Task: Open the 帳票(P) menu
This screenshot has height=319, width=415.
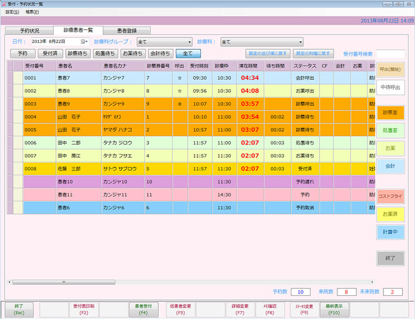Action: click(32, 12)
